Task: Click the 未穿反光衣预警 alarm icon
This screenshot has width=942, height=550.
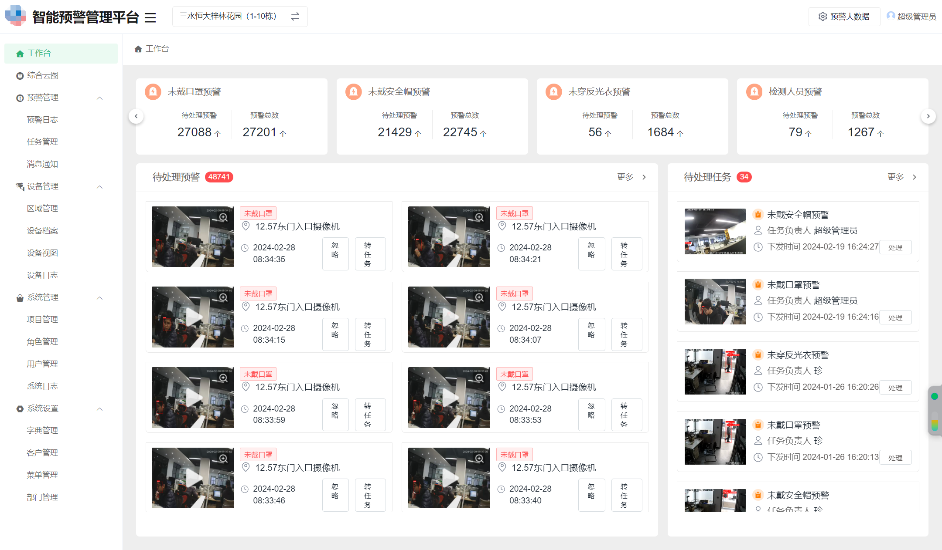Action: click(554, 92)
